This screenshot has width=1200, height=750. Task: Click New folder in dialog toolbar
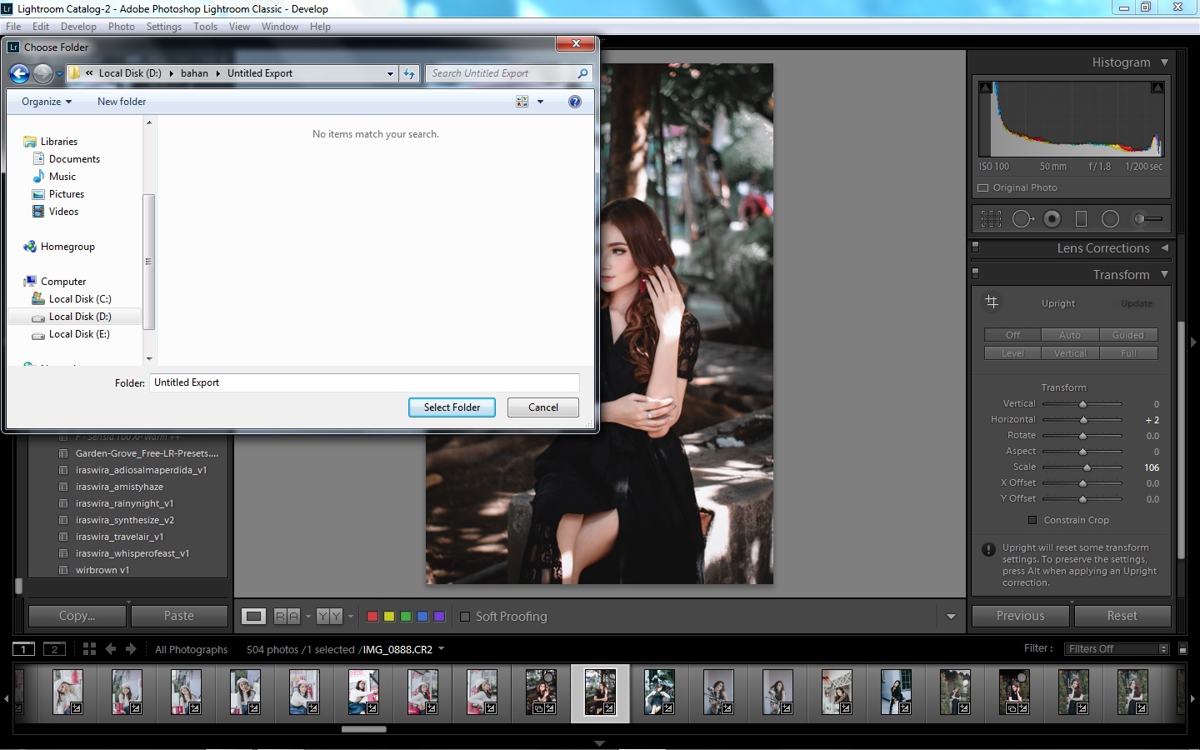[x=122, y=102]
